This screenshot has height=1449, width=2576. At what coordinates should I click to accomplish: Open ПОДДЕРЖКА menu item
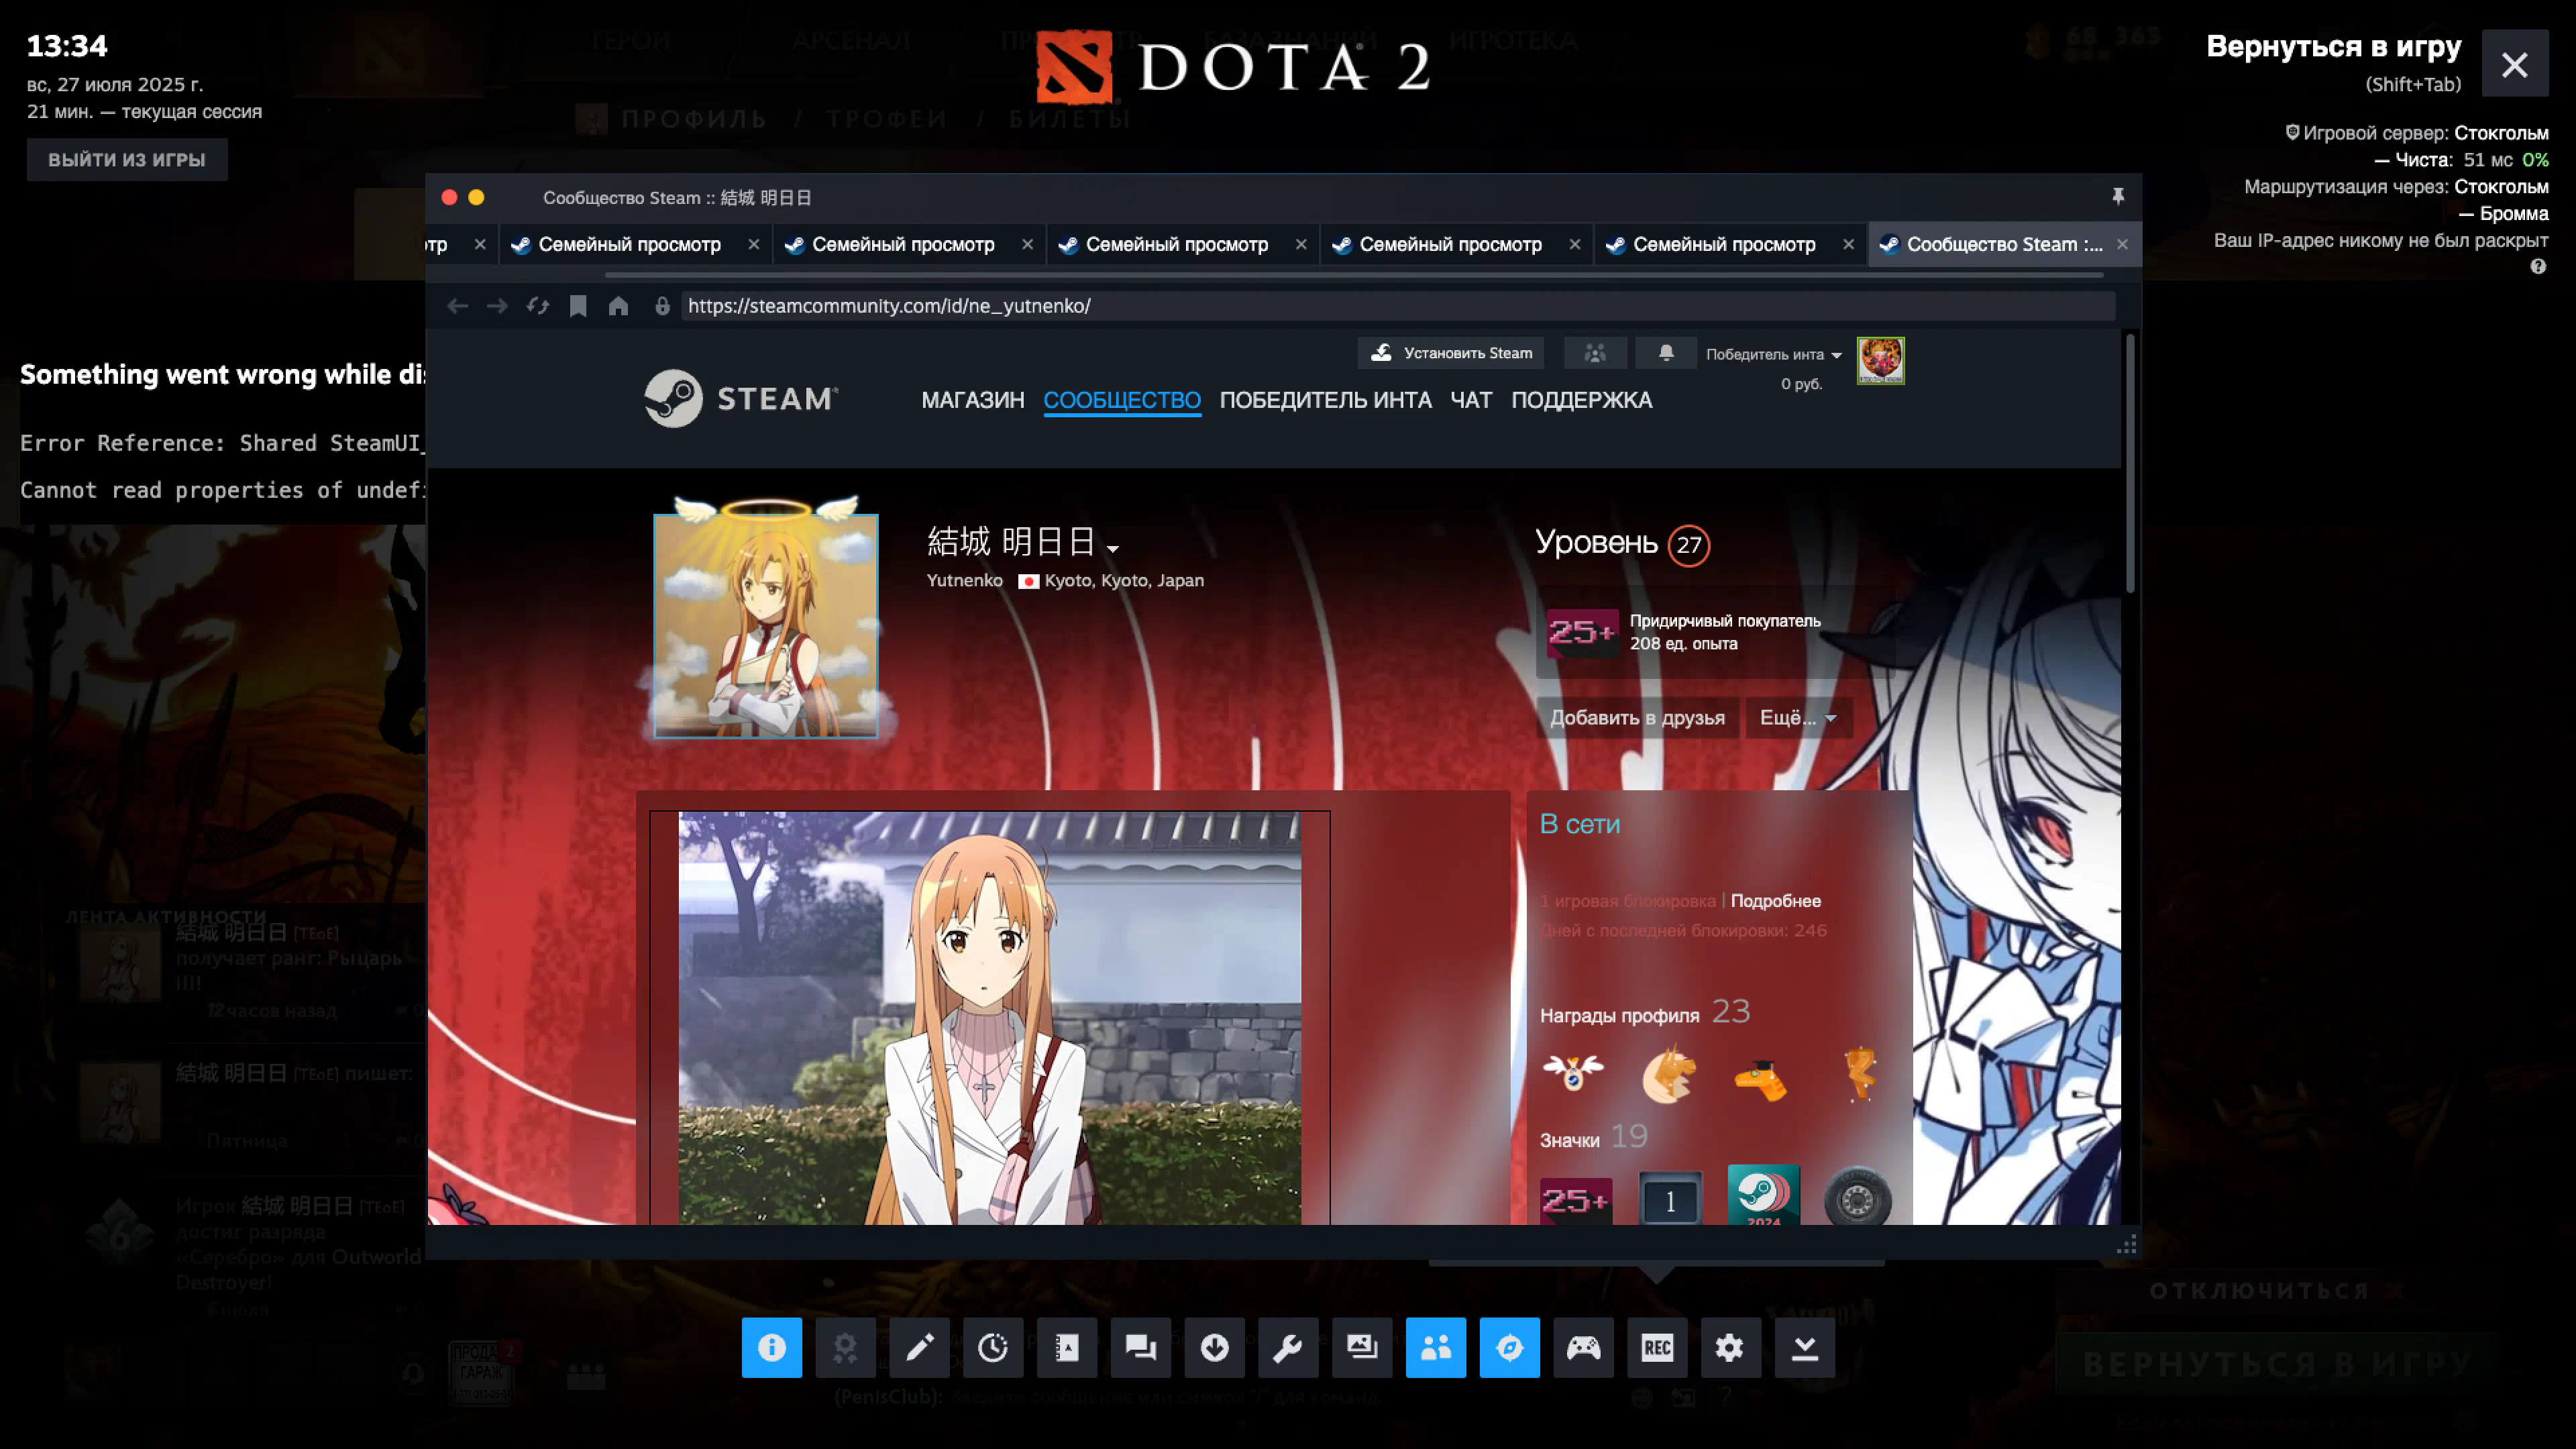[x=1581, y=400]
